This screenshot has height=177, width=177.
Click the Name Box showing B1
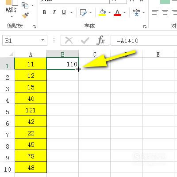point(21,40)
